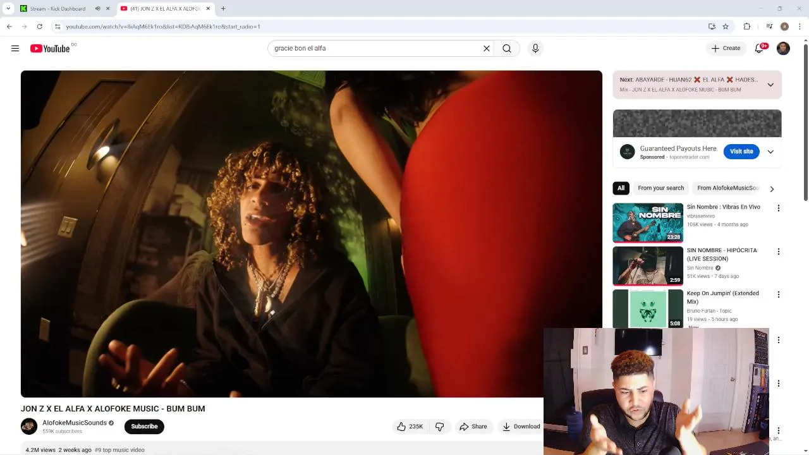Dislike the video

point(440,427)
